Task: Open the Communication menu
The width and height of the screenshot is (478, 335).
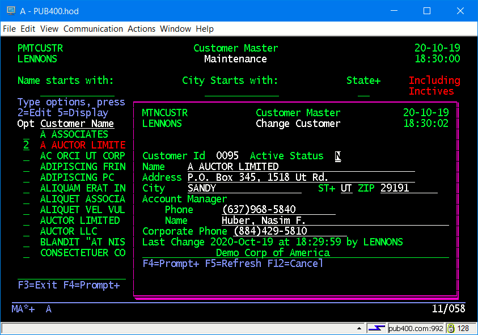Action: tap(93, 29)
